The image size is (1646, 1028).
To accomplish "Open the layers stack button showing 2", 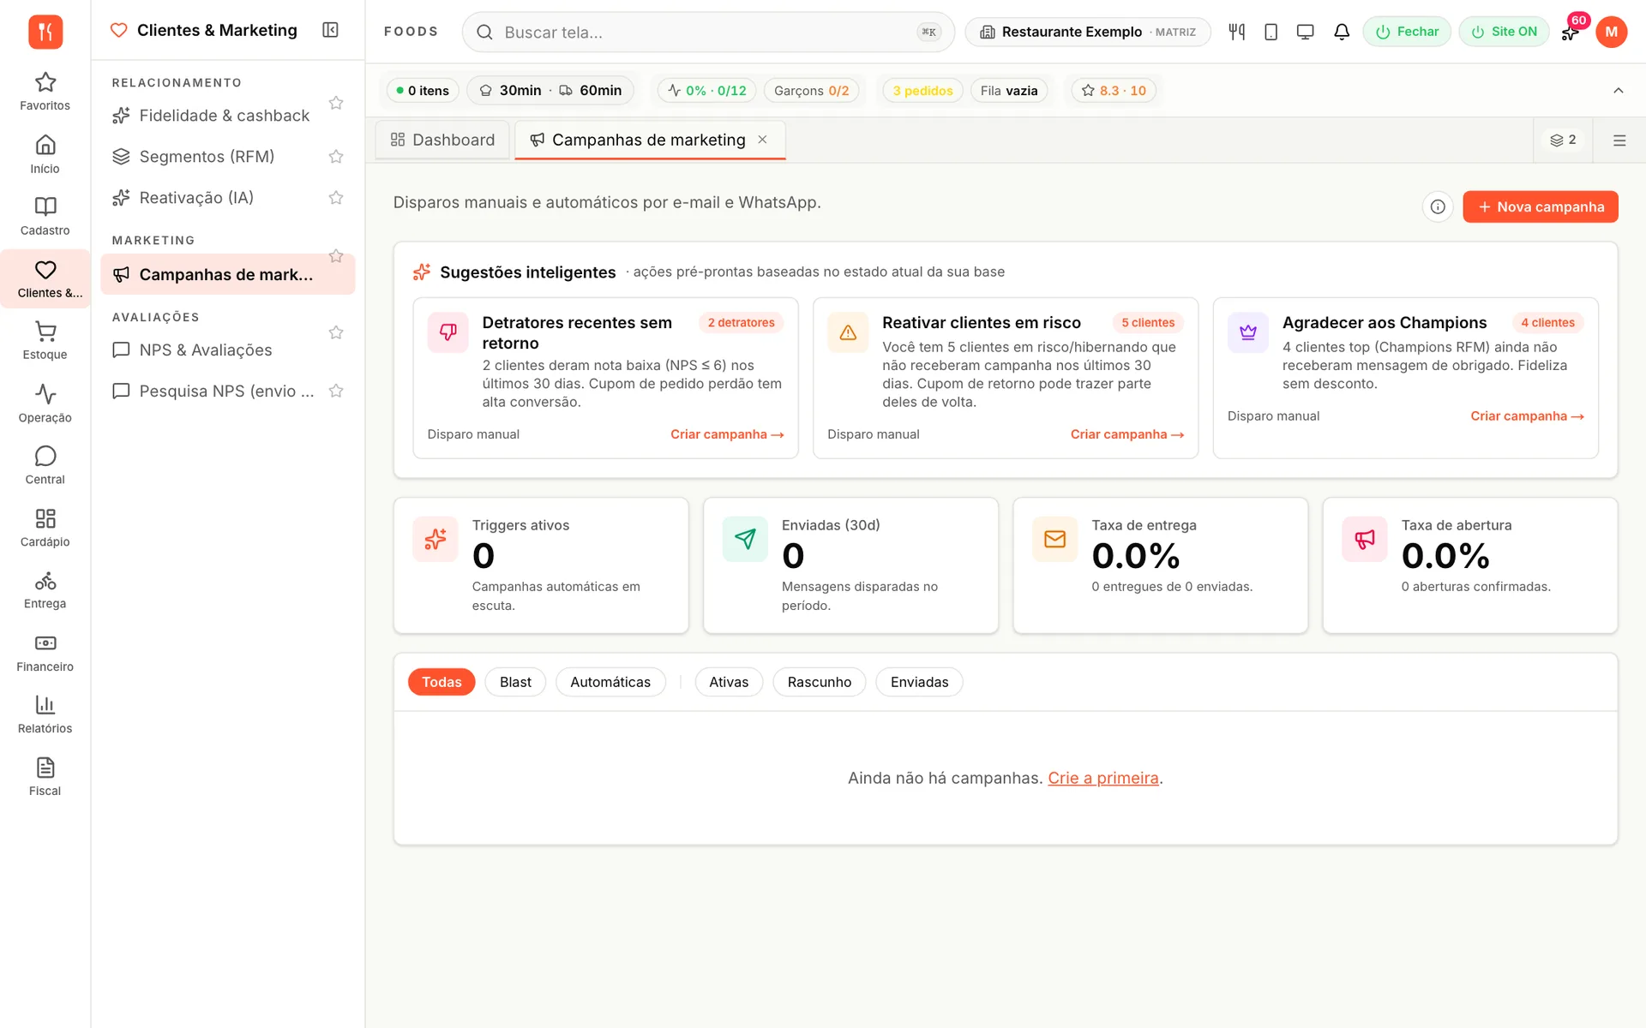I will 1563,140.
